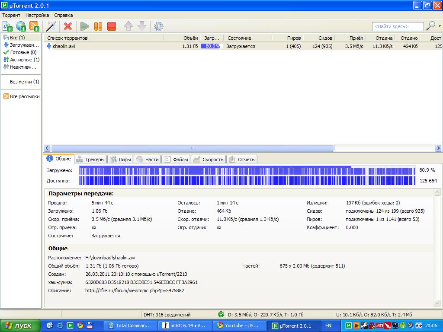Viewport: 443px width, 332px height.
Task: Click the Add Torrent toolbar icon
Action: 7,26
